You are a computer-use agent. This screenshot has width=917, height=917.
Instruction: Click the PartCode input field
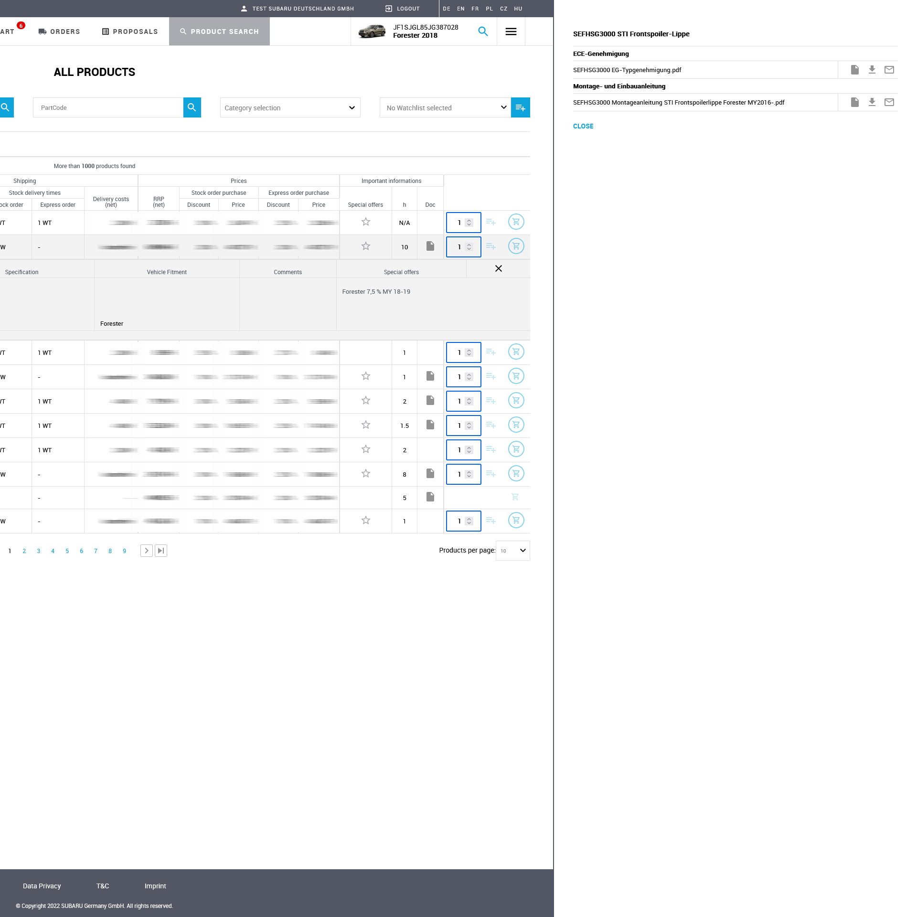[x=108, y=108]
